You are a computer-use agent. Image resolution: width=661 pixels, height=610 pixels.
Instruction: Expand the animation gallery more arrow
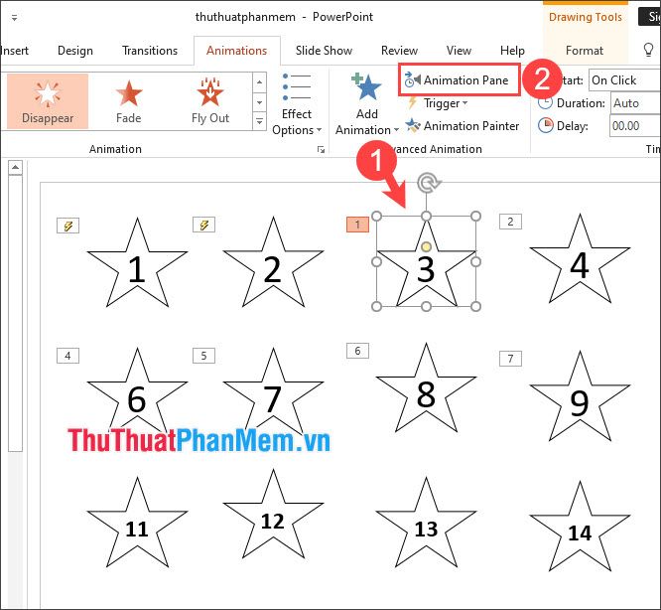point(259,121)
